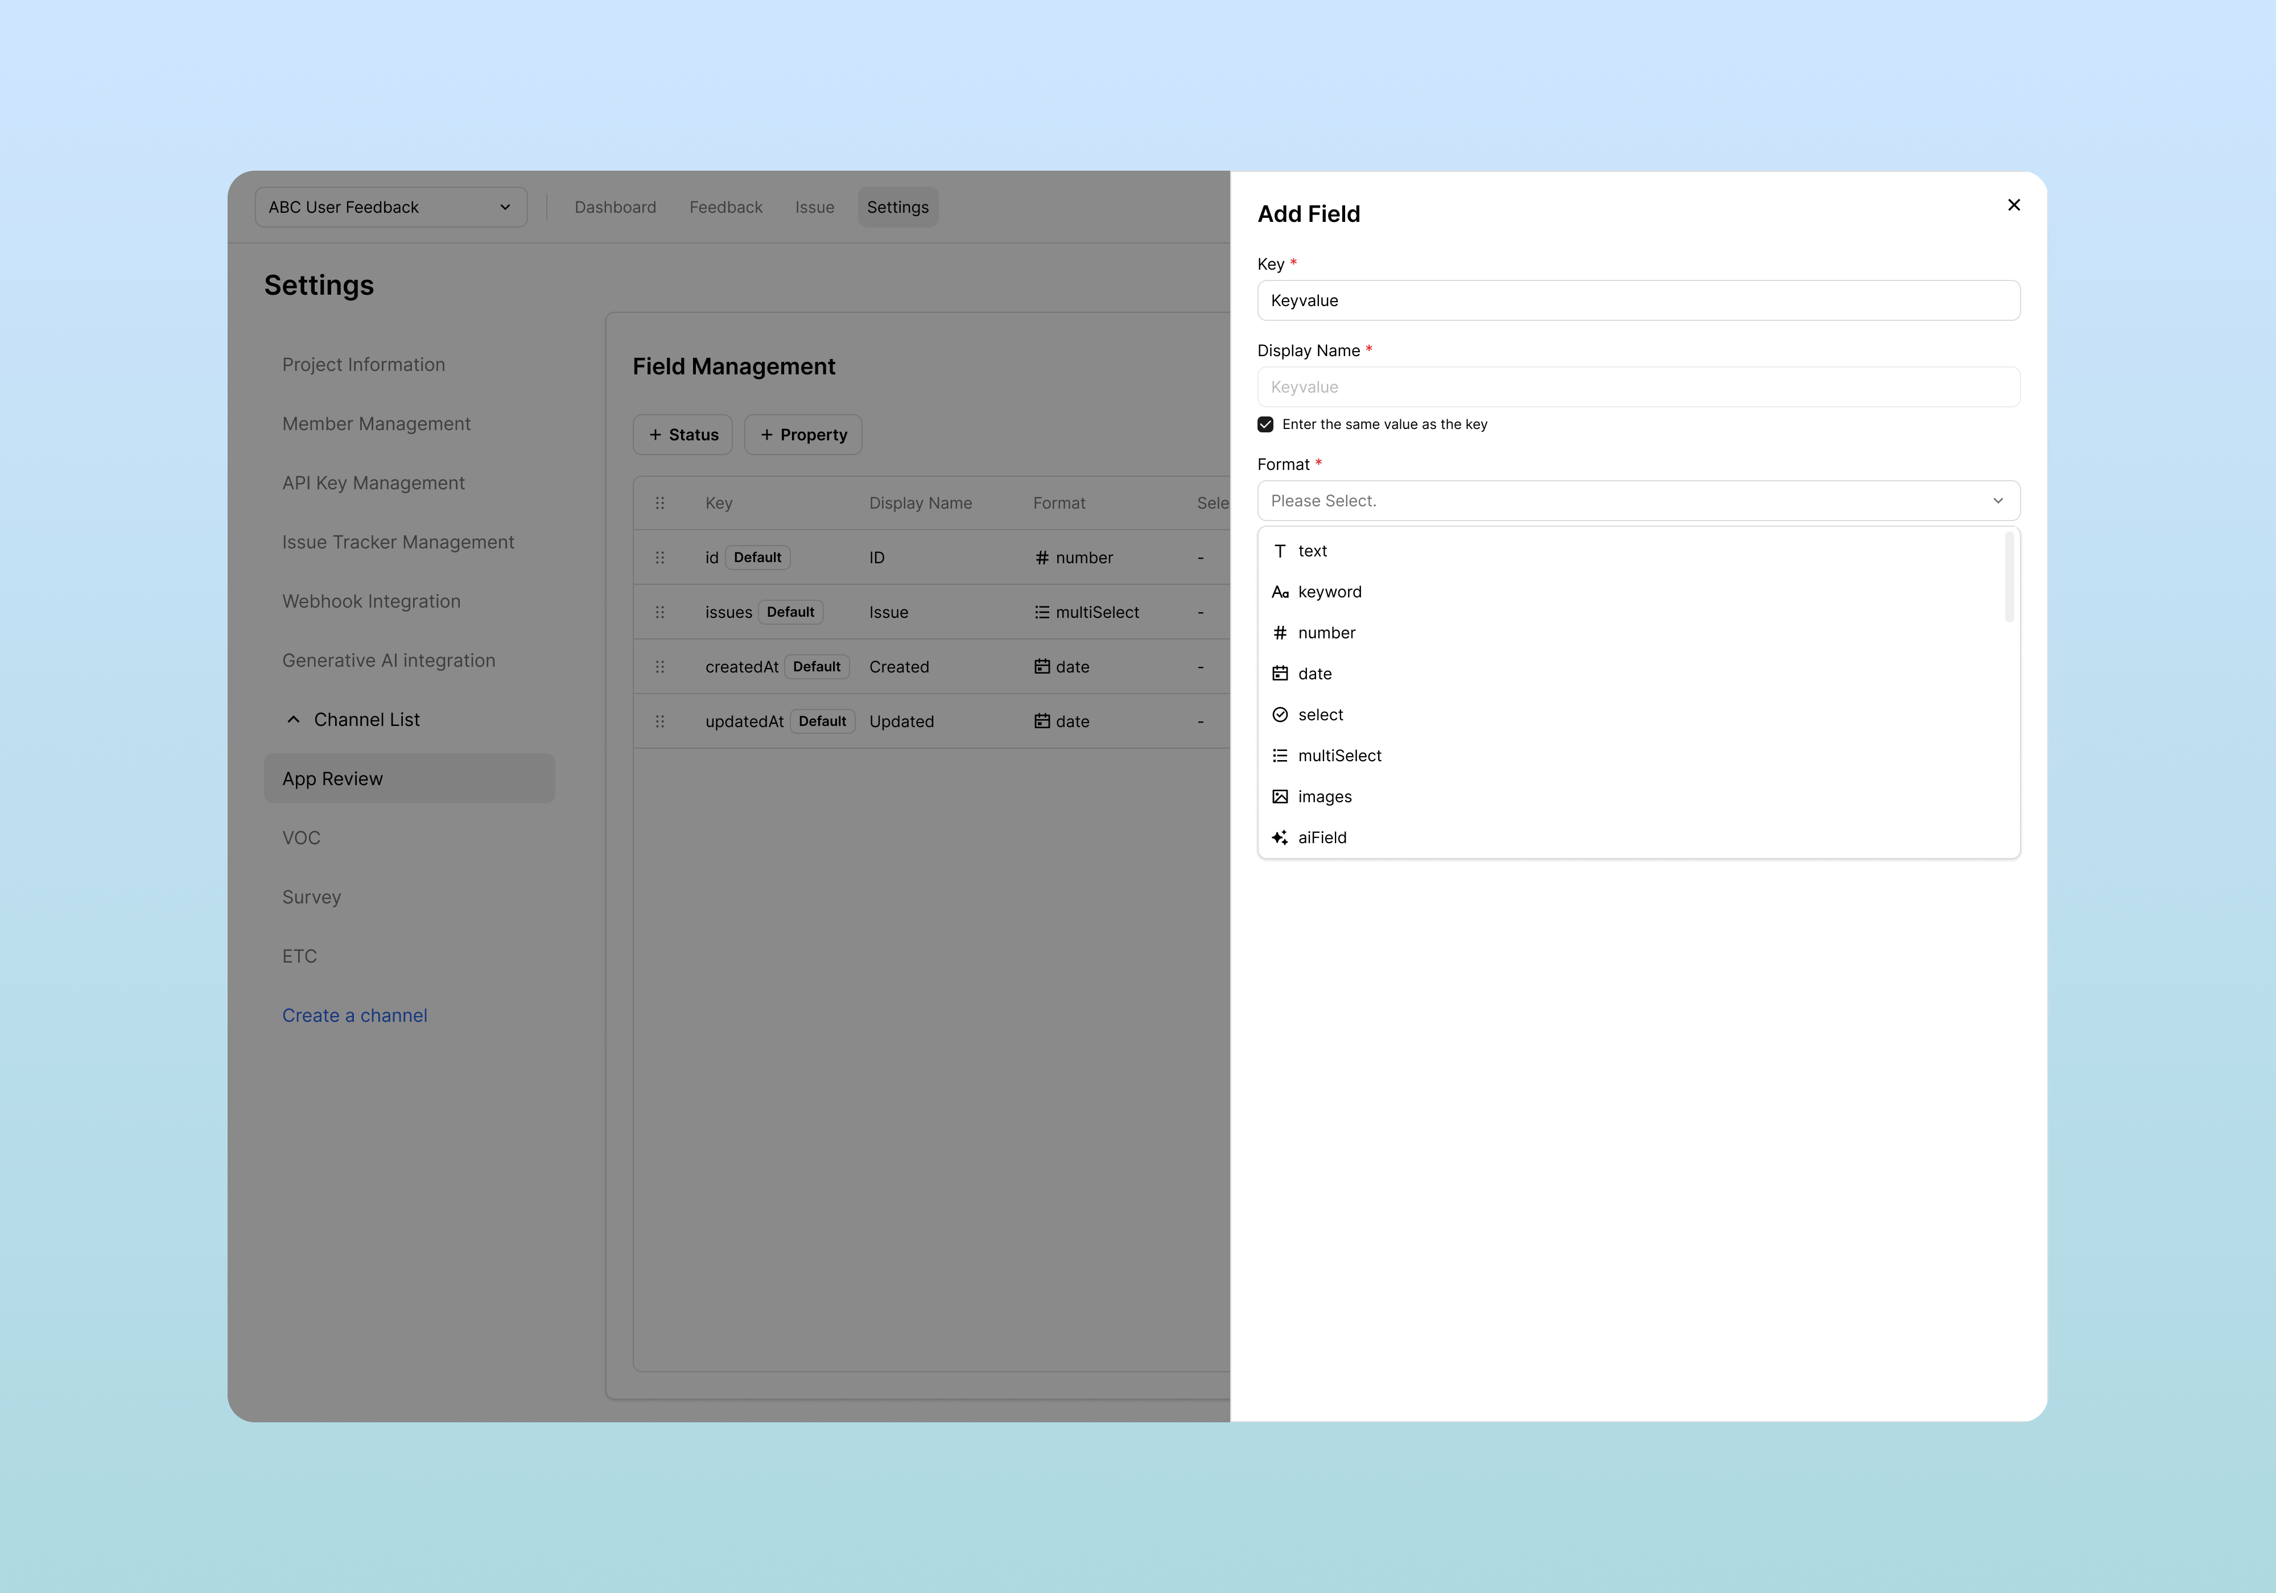The image size is (2276, 1593).
Task: Click the Display Name input field
Action: coord(1639,387)
